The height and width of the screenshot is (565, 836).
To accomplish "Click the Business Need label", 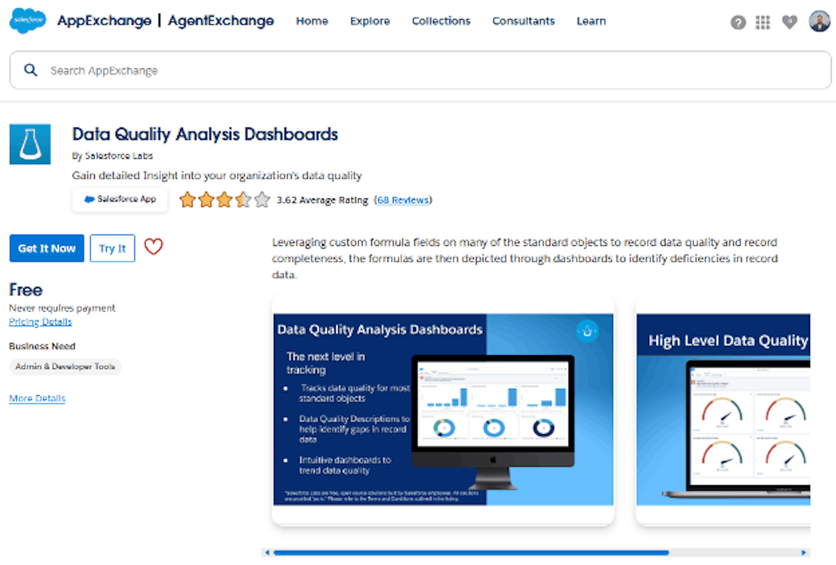I will 42,346.
